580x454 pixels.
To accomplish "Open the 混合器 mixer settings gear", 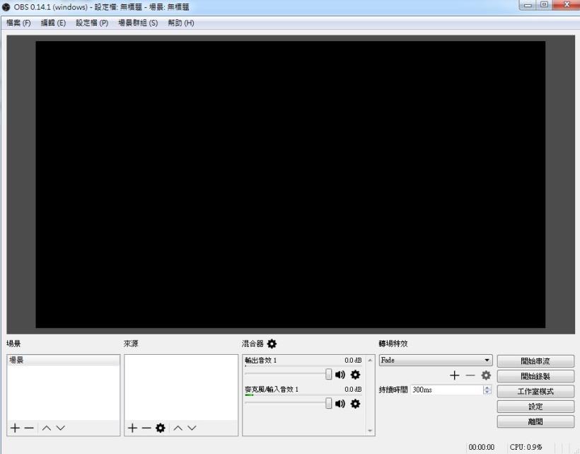I will tap(270, 344).
